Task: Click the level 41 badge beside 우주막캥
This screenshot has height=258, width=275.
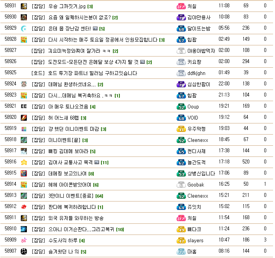Action: pos(181,129)
